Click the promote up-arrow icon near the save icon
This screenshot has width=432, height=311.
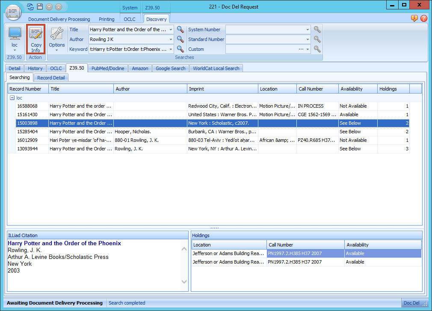tap(49, 6)
